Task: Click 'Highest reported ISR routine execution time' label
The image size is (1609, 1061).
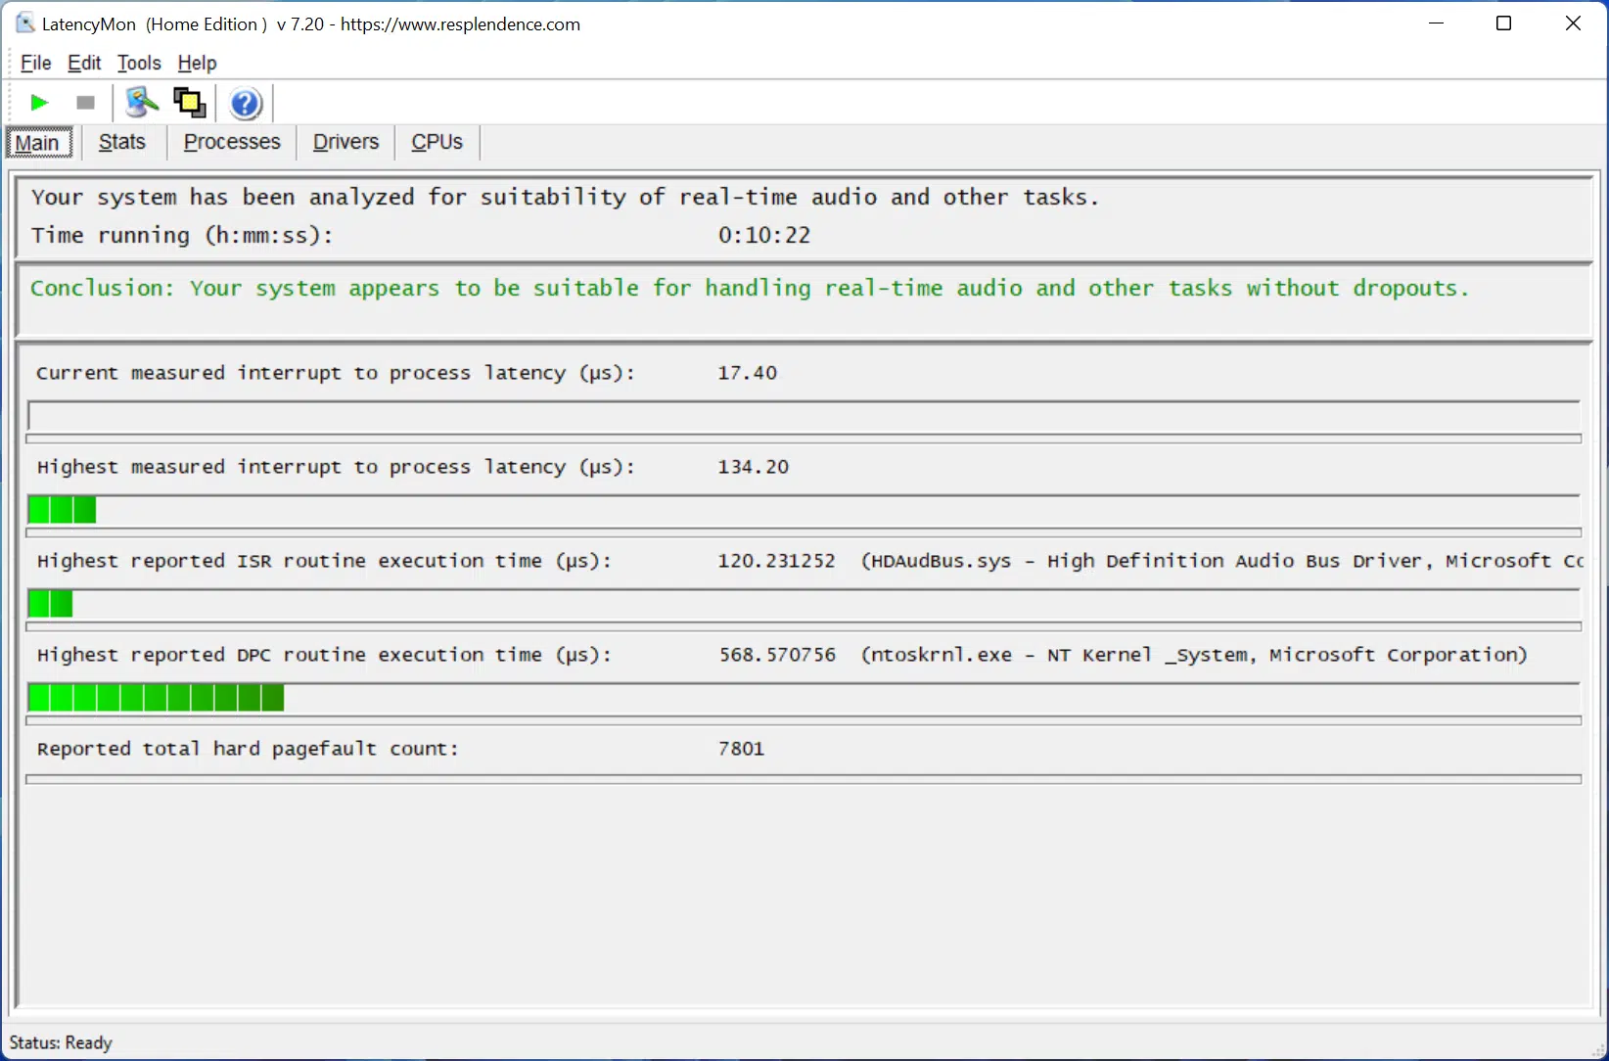Action: point(324,561)
